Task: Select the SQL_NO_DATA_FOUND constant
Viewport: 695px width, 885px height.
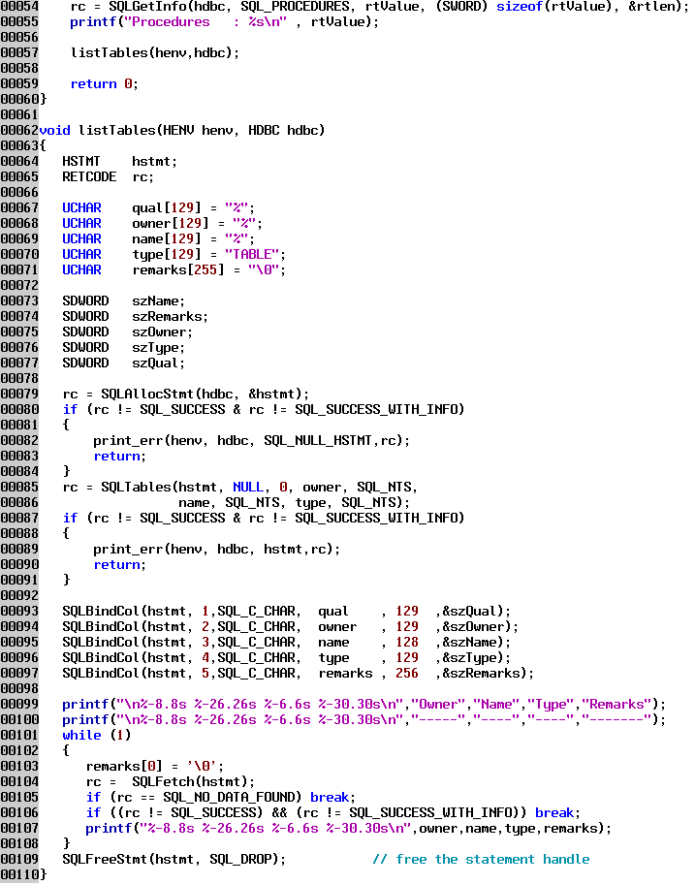Action: tap(229, 798)
